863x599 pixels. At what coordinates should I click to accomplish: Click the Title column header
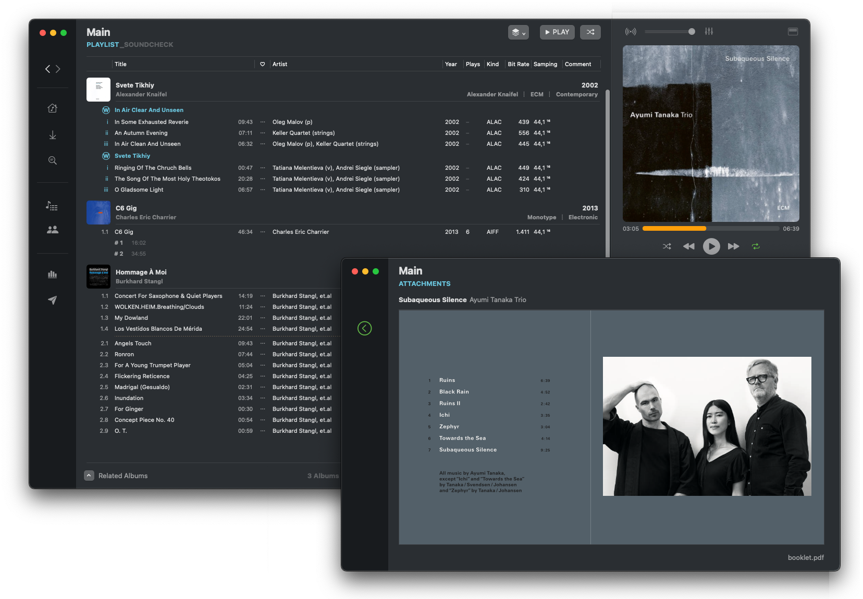[120, 64]
